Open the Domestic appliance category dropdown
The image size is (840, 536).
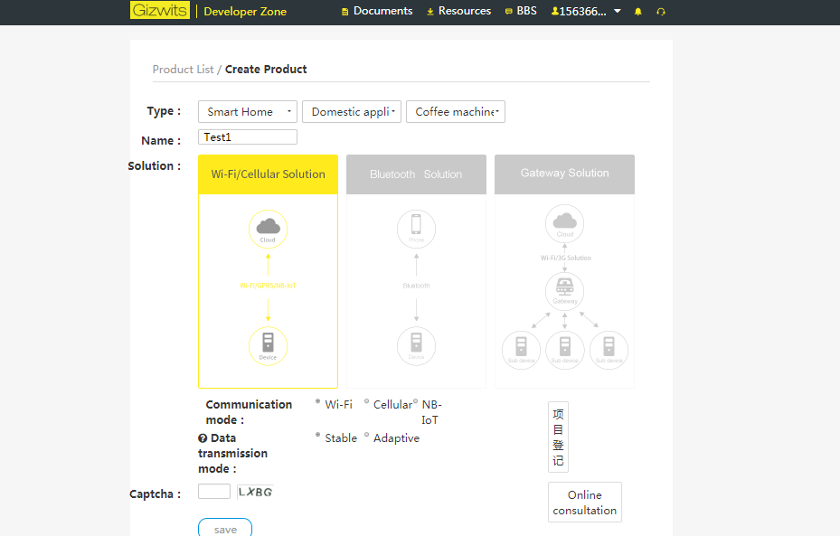pyautogui.click(x=351, y=111)
